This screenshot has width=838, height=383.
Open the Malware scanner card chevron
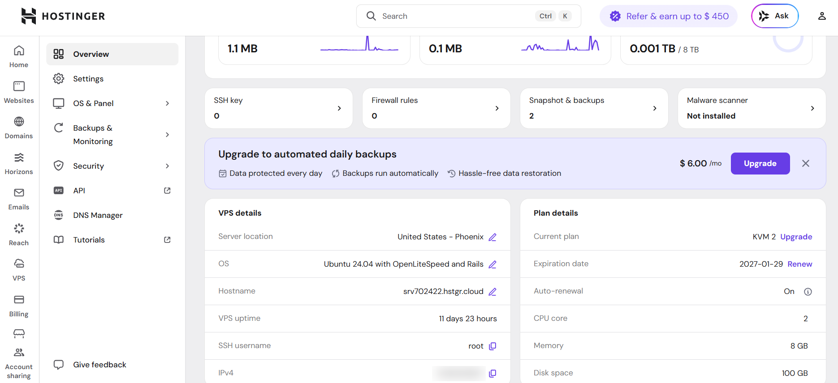pos(812,108)
